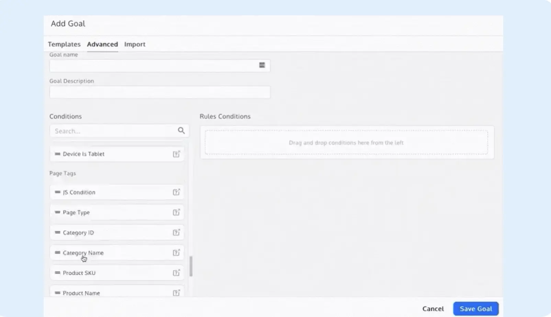Click the Save Goal button

[x=476, y=309]
